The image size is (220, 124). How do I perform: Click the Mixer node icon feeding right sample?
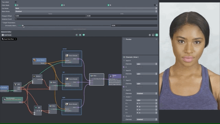[x=50, y=106]
